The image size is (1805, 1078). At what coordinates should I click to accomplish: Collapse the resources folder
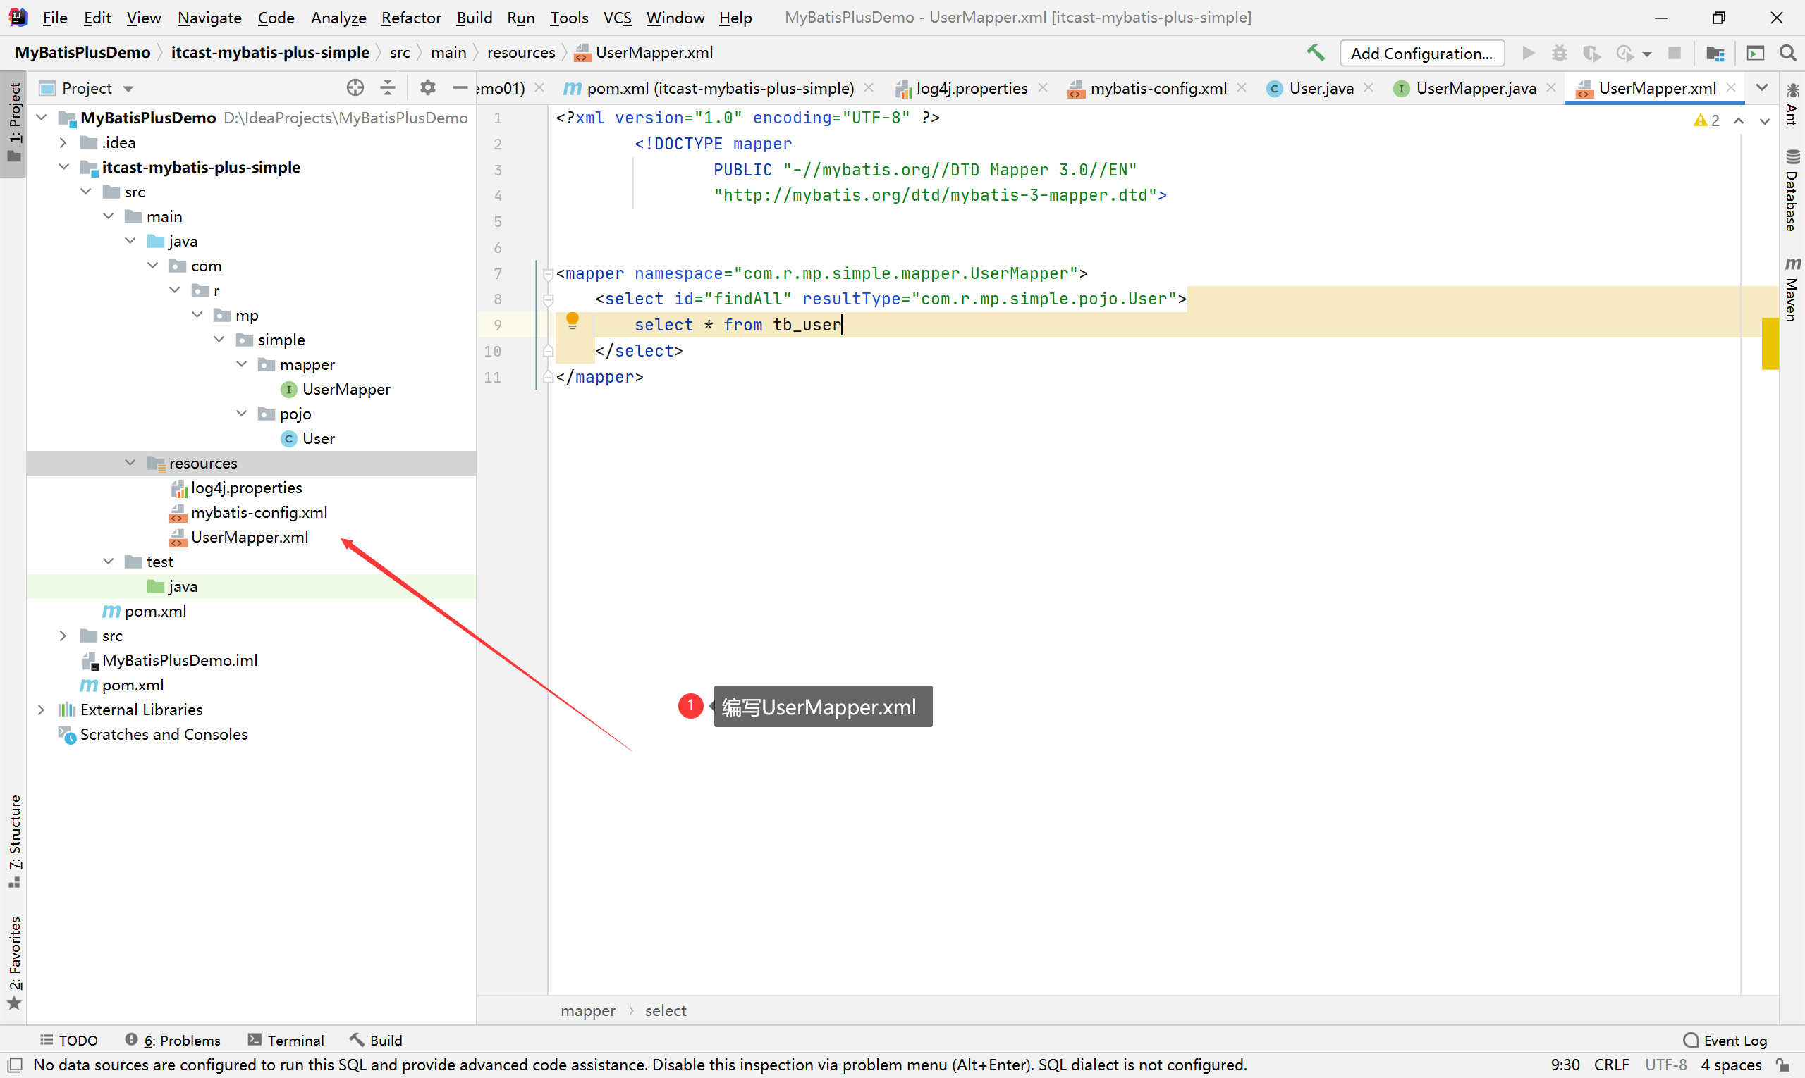(x=130, y=463)
